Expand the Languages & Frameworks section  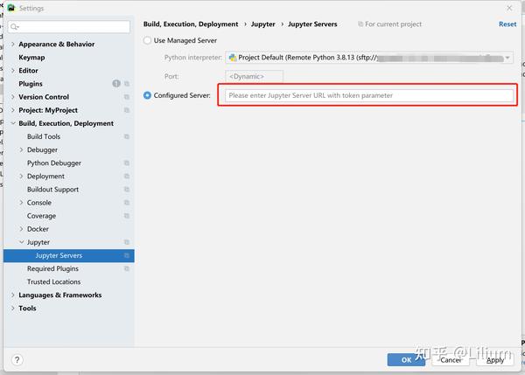(x=12, y=295)
